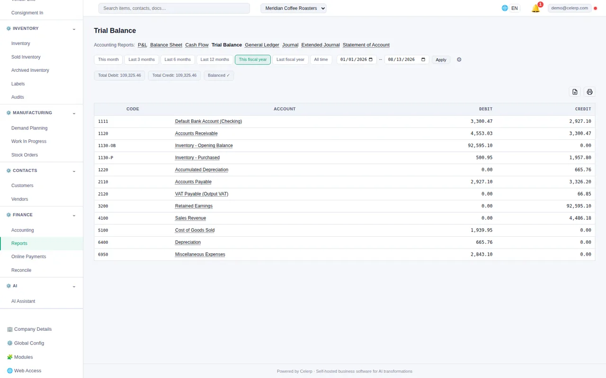Screen dimensions: 606x378
Task: Switch to Balance Sheet report tab
Action: coord(166,45)
